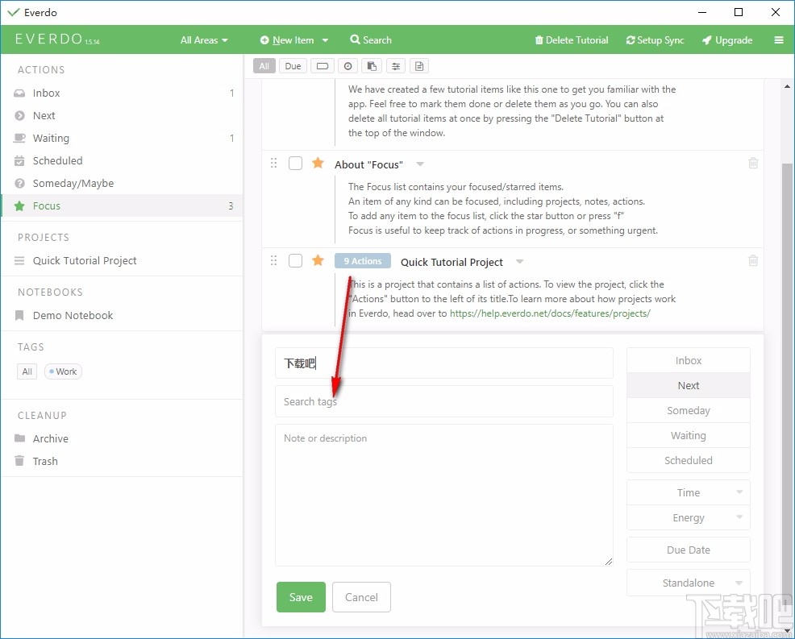Click the Upgrade button
Image resolution: width=795 pixels, height=639 pixels.
pyautogui.click(x=727, y=40)
